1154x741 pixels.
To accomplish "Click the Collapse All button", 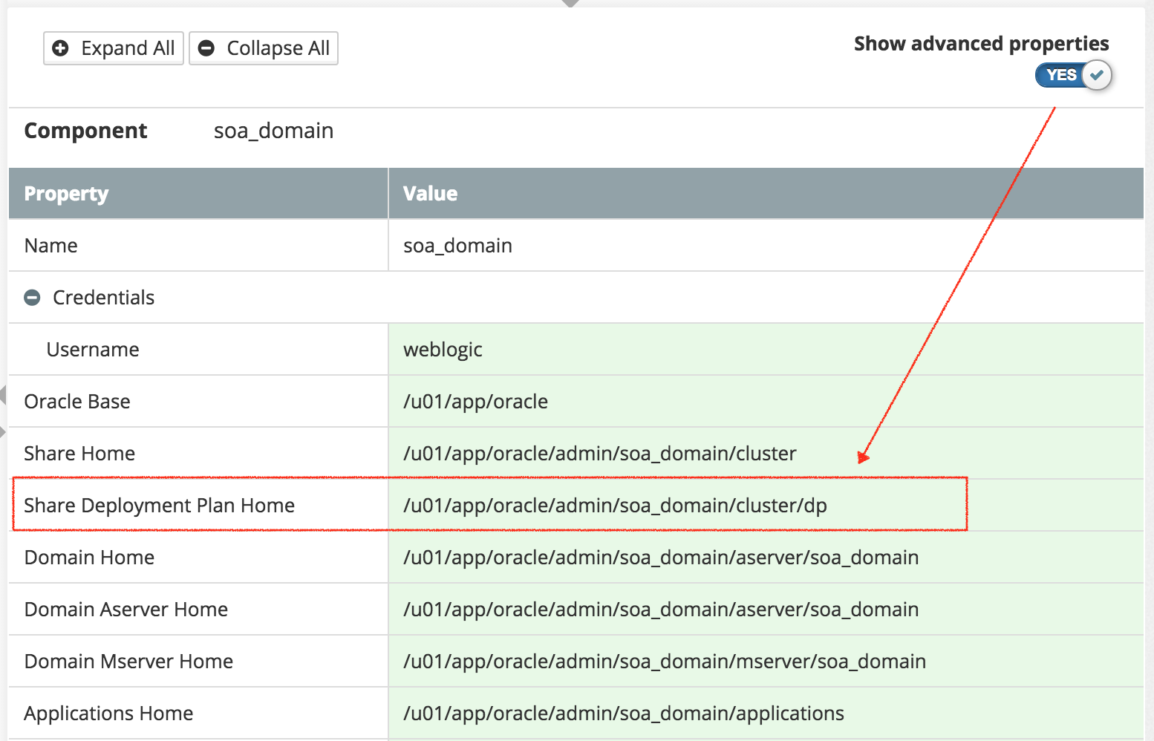I will pyautogui.click(x=264, y=48).
